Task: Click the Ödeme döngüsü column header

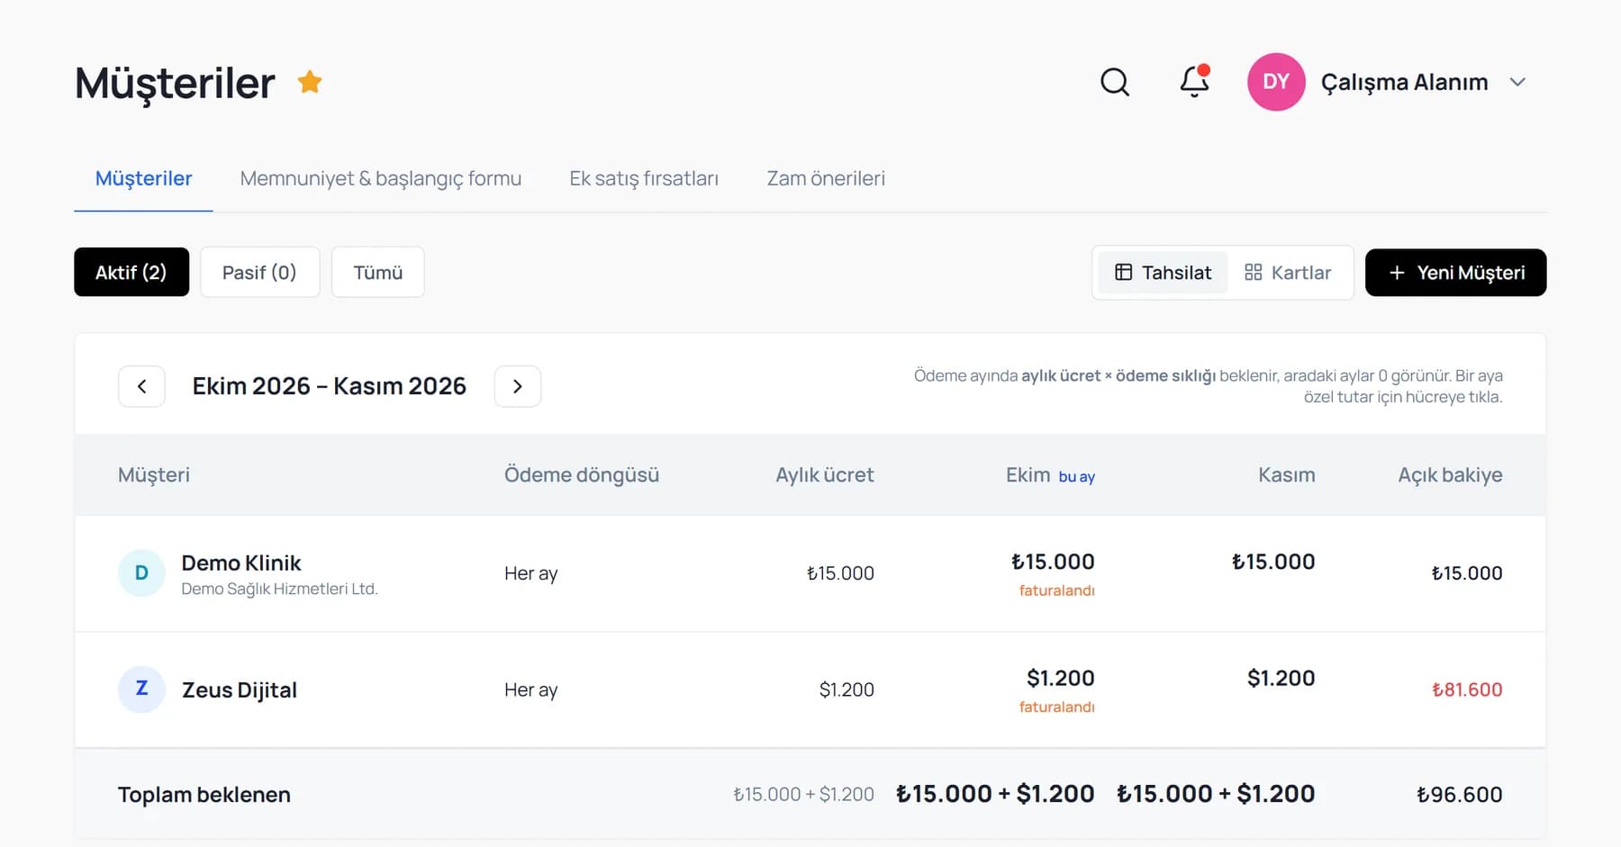Action: 582,475
